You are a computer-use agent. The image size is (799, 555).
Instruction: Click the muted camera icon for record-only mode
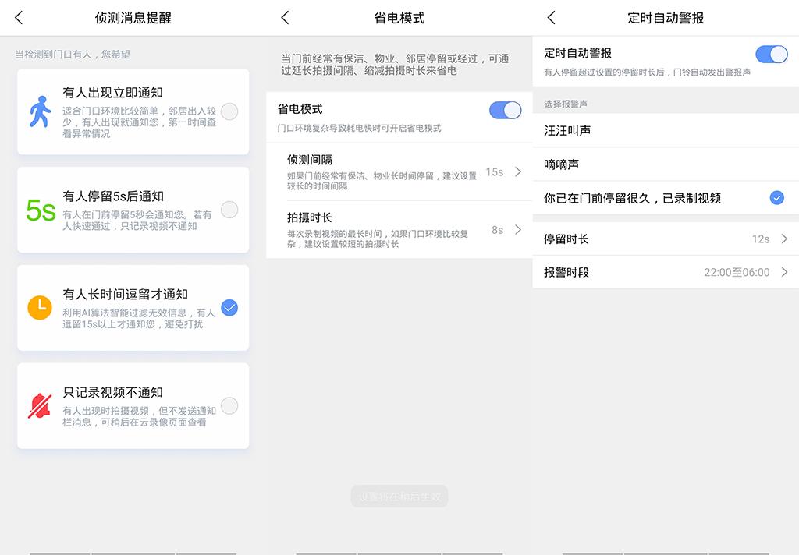[41, 405]
